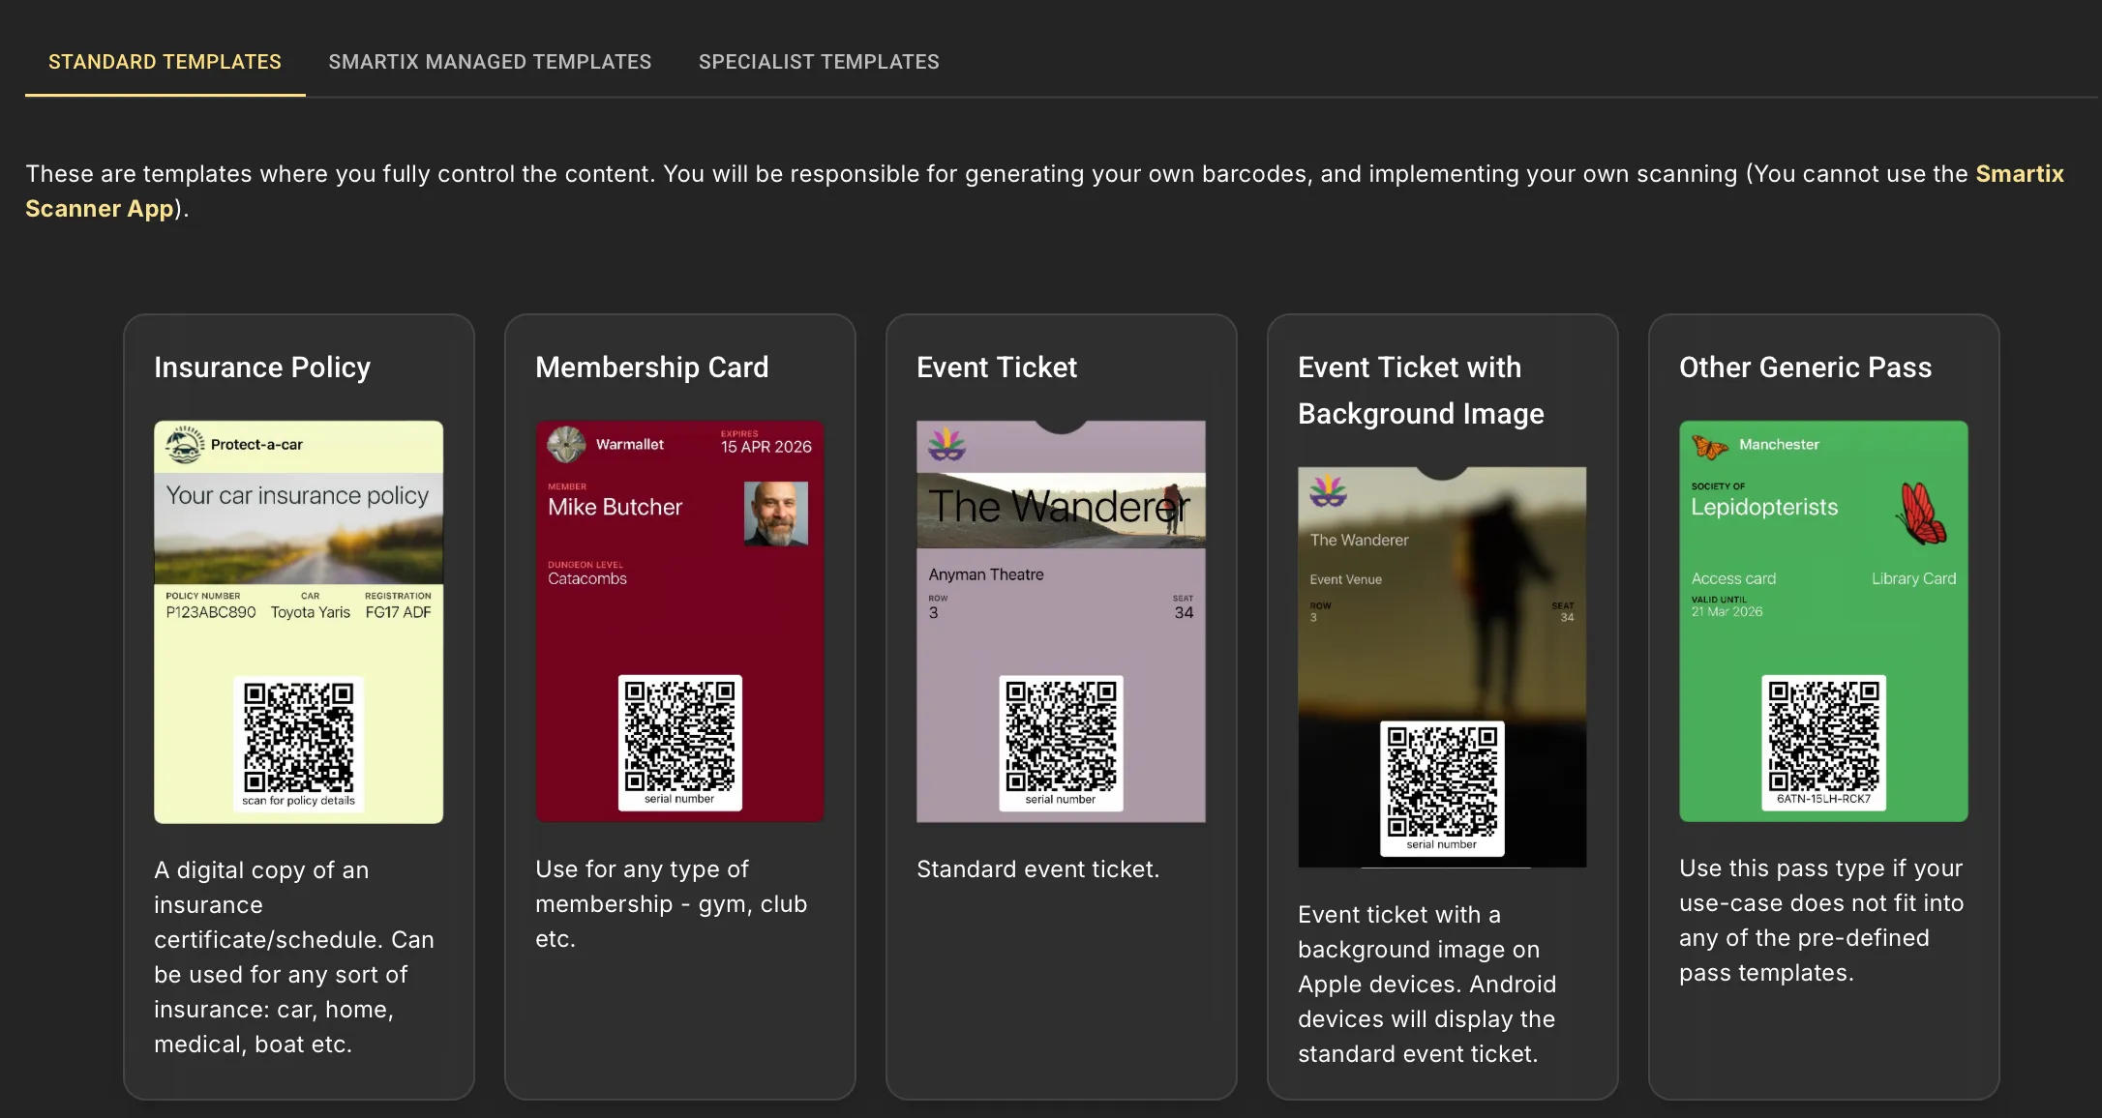Select the Standard Templates tab
Image resolution: width=2102 pixels, height=1118 pixels.
point(165,62)
